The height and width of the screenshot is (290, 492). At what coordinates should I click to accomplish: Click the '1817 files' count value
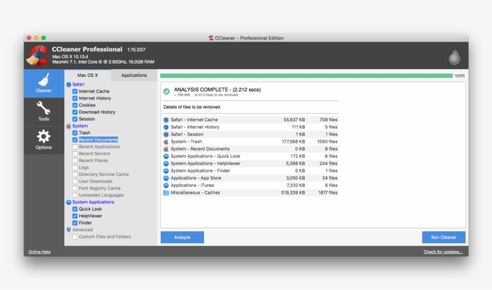328,193
